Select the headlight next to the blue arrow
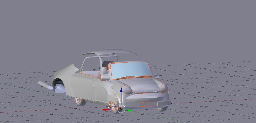 [x=127, y=90]
